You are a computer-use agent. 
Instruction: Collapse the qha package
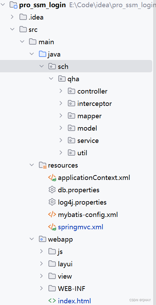[x=51, y=79]
